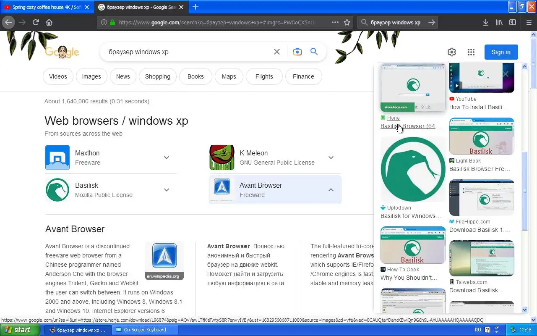Viewport: 537px width, 336px height.
Task: Open the browser hamburger menu
Action: (x=529, y=23)
